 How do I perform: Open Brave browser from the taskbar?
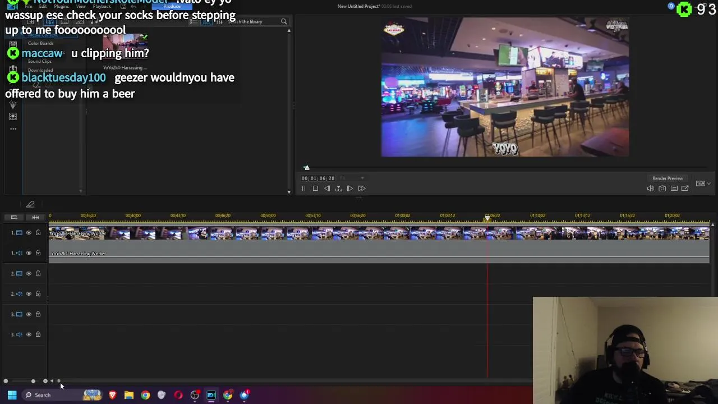click(112, 395)
